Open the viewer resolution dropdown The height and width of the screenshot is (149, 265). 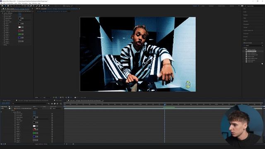click(x=47, y=98)
